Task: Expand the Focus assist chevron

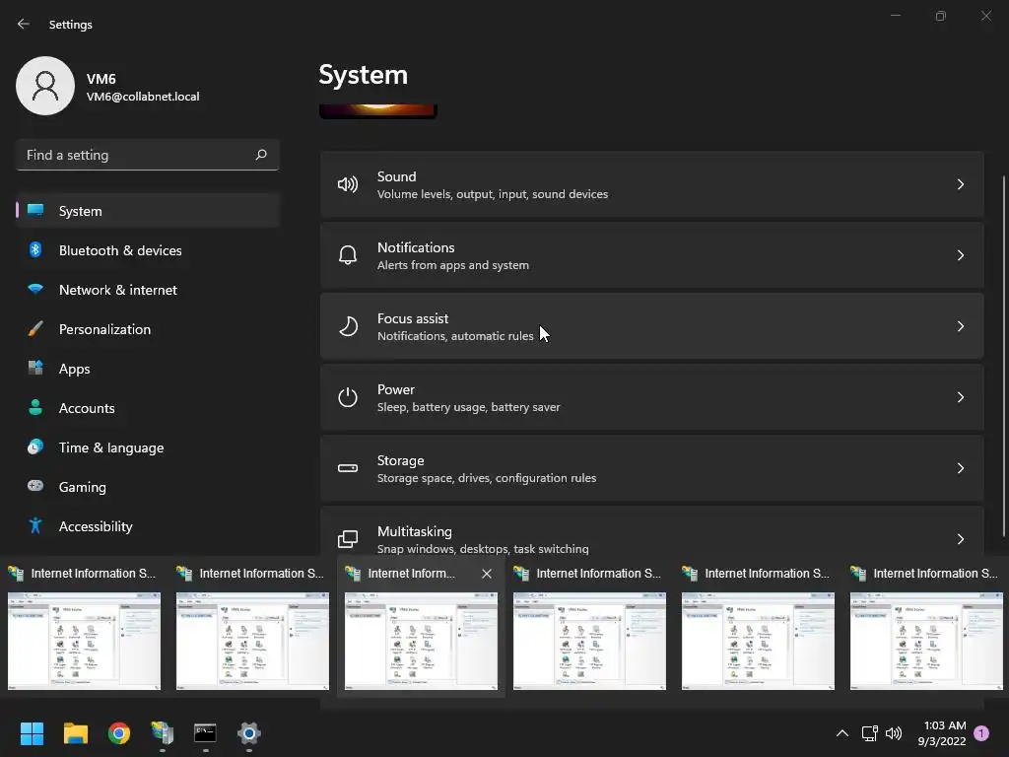Action: pyautogui.click(x=960, y=326)
